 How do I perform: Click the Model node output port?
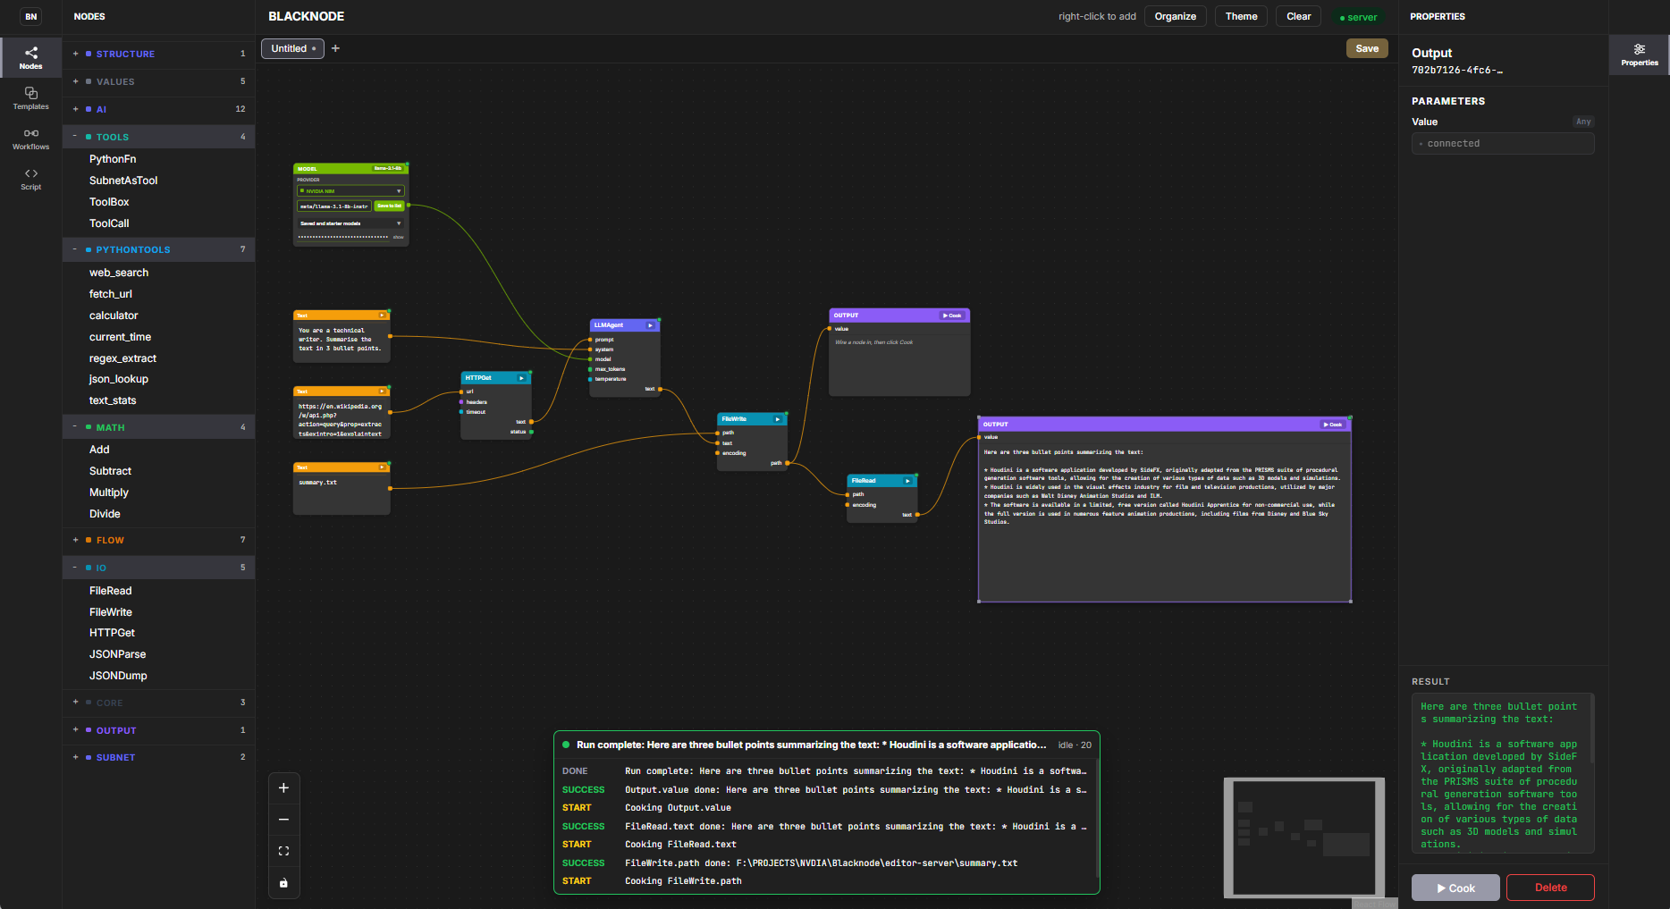[x=409, y=205]
